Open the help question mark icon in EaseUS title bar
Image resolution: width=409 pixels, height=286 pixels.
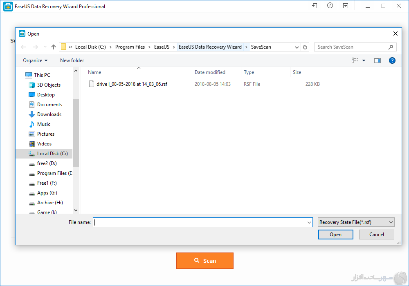click(330, 6)
